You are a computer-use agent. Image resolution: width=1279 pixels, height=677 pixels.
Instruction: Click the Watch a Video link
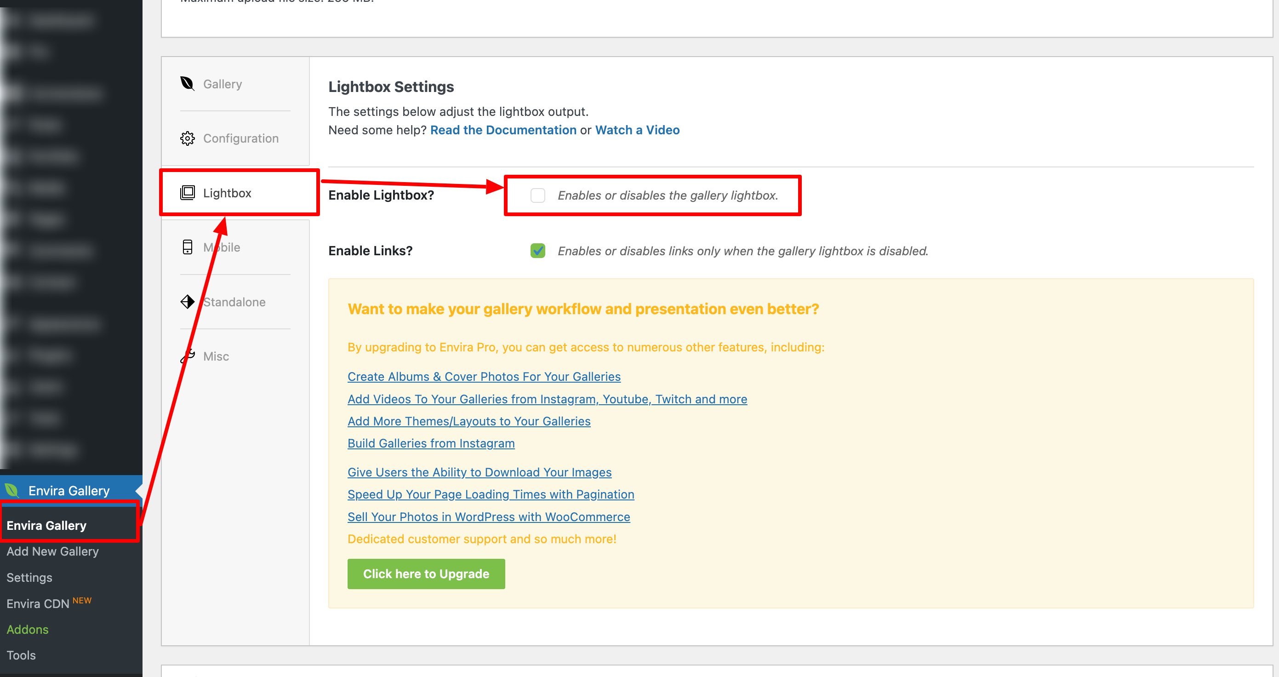pyautogui.click(x=637, y=130)
